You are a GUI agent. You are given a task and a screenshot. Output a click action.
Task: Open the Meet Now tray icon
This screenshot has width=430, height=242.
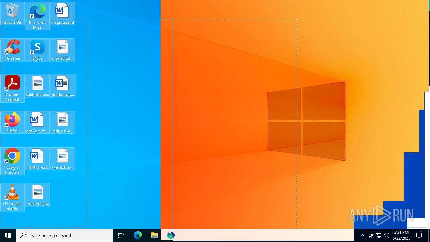[371, 235]
